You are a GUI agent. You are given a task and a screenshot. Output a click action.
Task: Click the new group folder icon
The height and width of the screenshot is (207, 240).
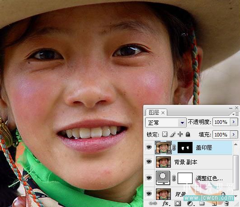[x=202, y=203]
